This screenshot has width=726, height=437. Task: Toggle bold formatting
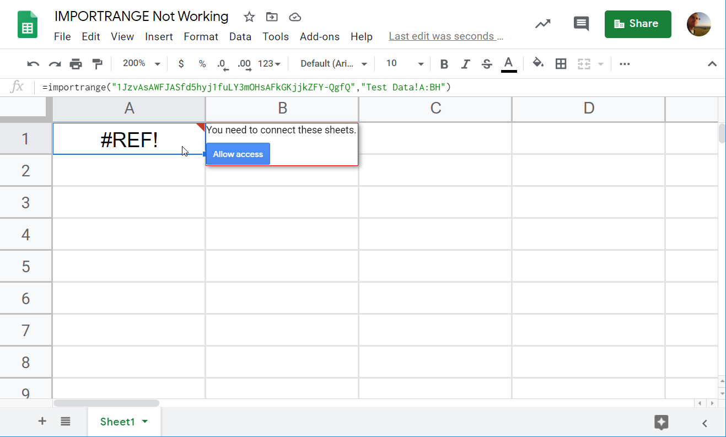pos(444,64)
